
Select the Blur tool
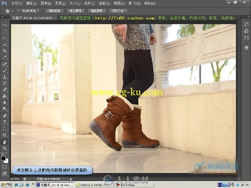coord(4,102)
